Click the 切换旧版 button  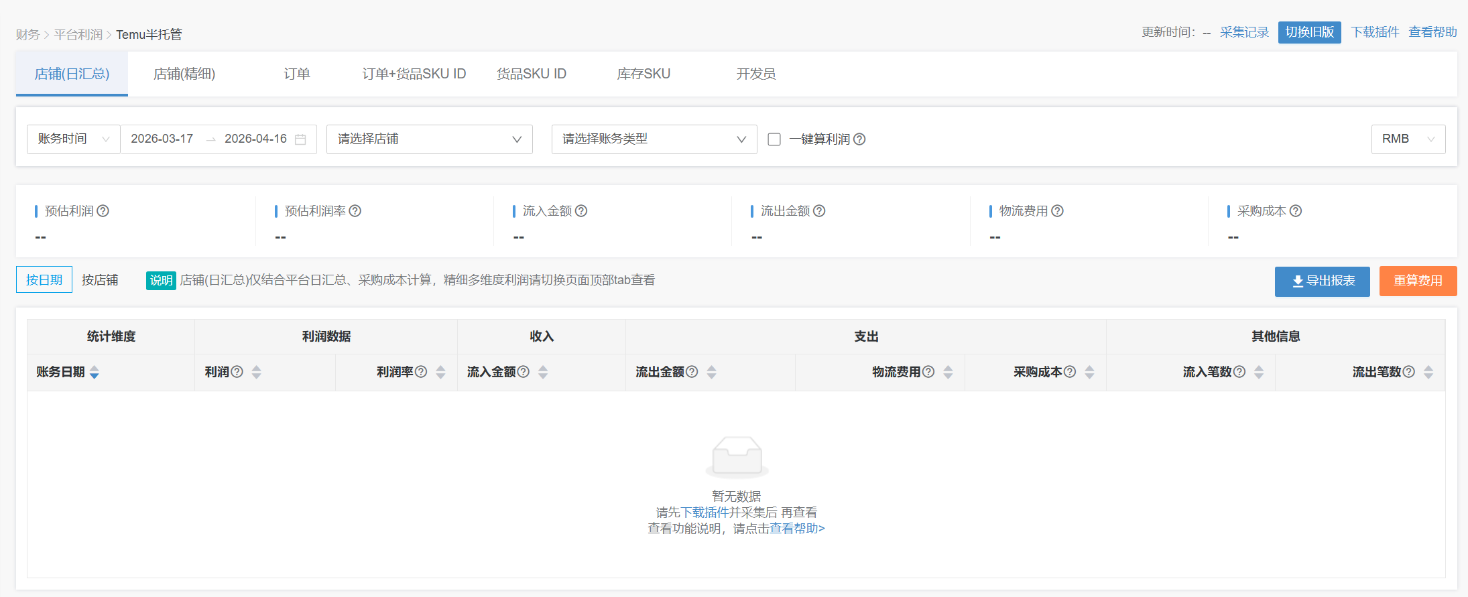[1310, 32]
